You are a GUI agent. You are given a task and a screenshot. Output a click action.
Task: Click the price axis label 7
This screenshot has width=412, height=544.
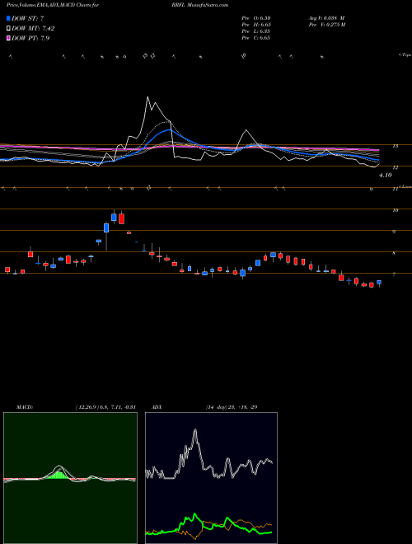394,274
